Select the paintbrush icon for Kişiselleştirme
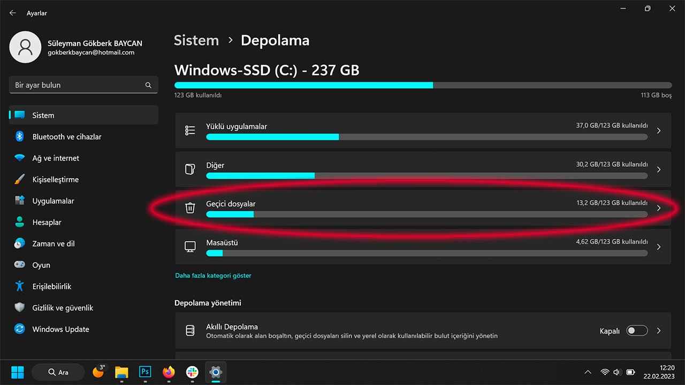The image size is (685, 385). [20, 179]
